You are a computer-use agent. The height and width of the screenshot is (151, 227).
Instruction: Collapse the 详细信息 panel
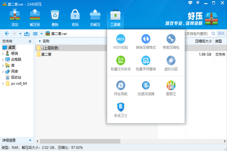click(x=30, y=140)
